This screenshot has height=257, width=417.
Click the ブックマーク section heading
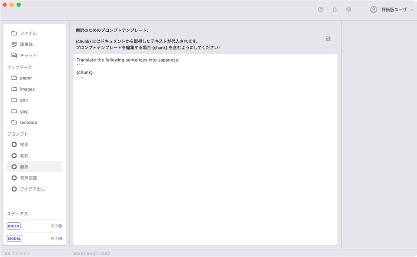[x=20, y=67]
